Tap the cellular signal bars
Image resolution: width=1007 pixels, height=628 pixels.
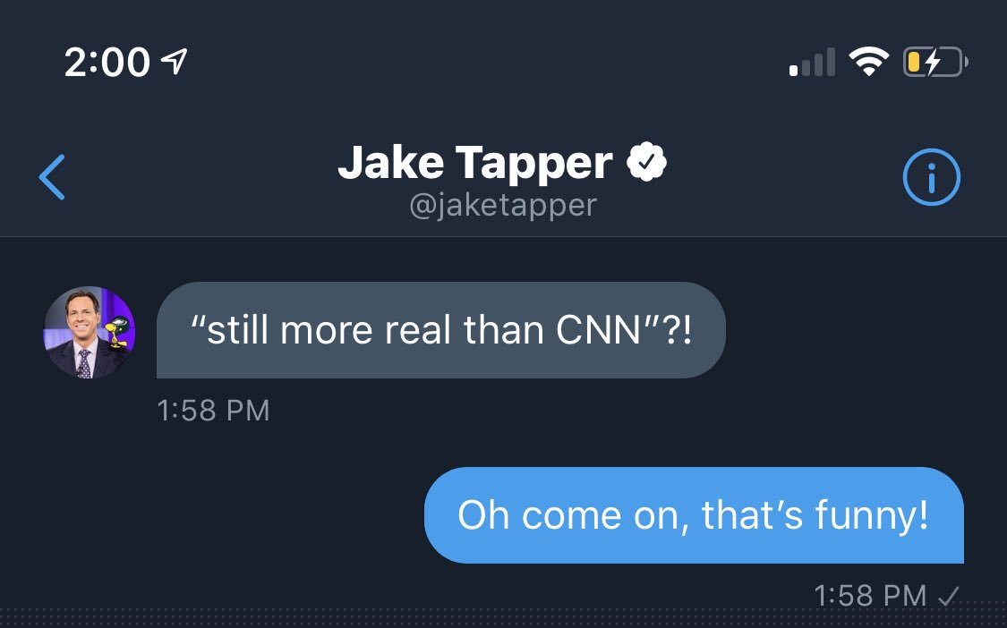coord(812,63)
